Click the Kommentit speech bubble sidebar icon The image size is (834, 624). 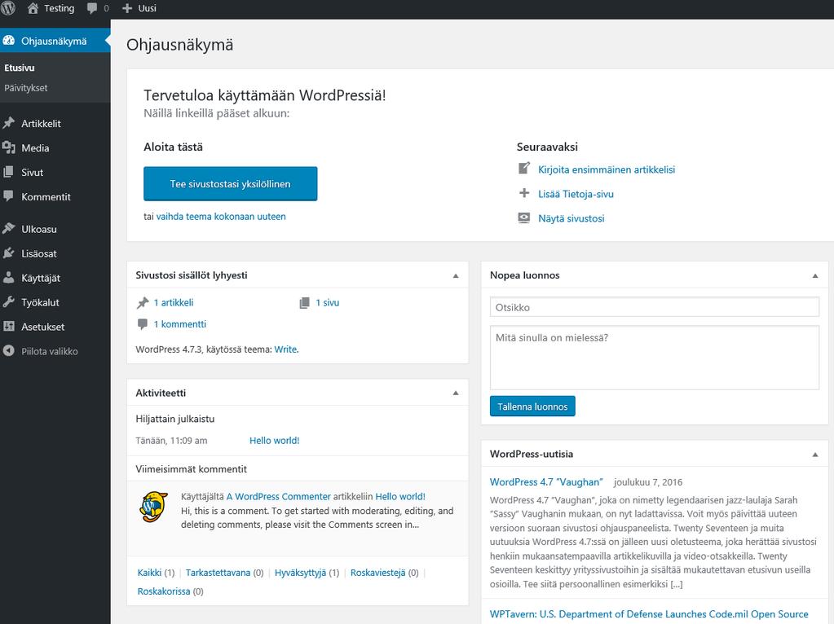[x=8, y=196]
